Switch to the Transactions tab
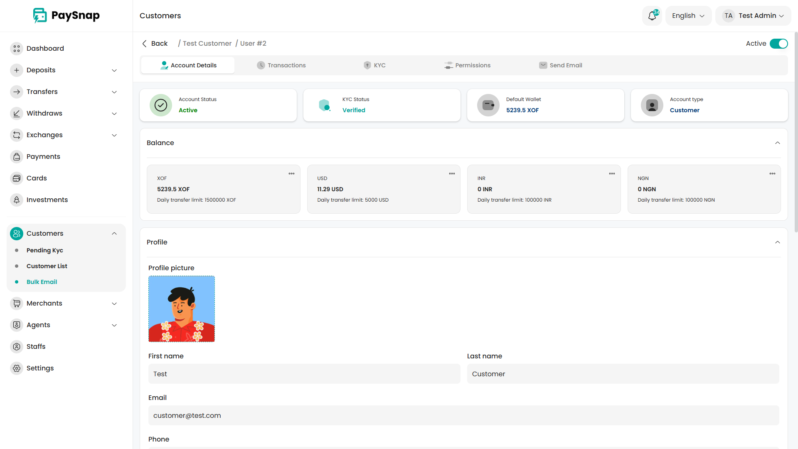Image resolution: width=798 pixels, height=449 pixels. (x=281, y=65)
